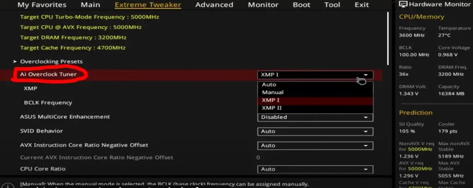
Task: Select the CPU Core Ratio label
Action: click(x=42, y=169)
